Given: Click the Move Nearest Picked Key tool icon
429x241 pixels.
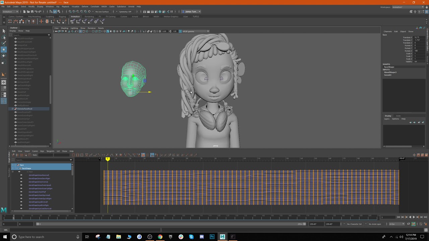Looking at the screenshot, I should pos(13,155).
